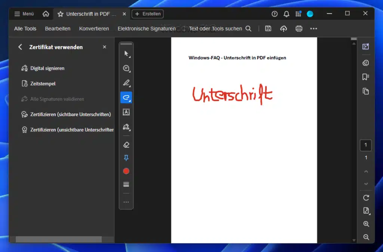
Task: Open the three-dot more options in top toolbar
Action: pos(314,28)
